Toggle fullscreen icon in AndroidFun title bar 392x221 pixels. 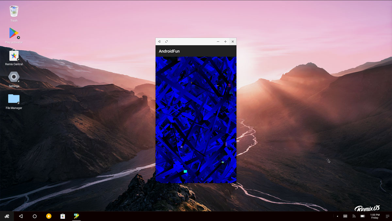167,42
